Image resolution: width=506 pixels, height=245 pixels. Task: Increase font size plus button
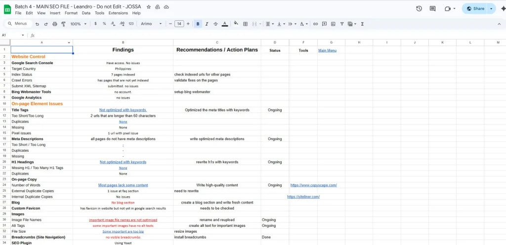point(188,24)
